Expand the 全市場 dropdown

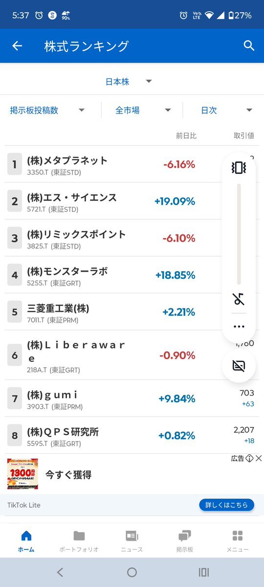coord(143,111)
